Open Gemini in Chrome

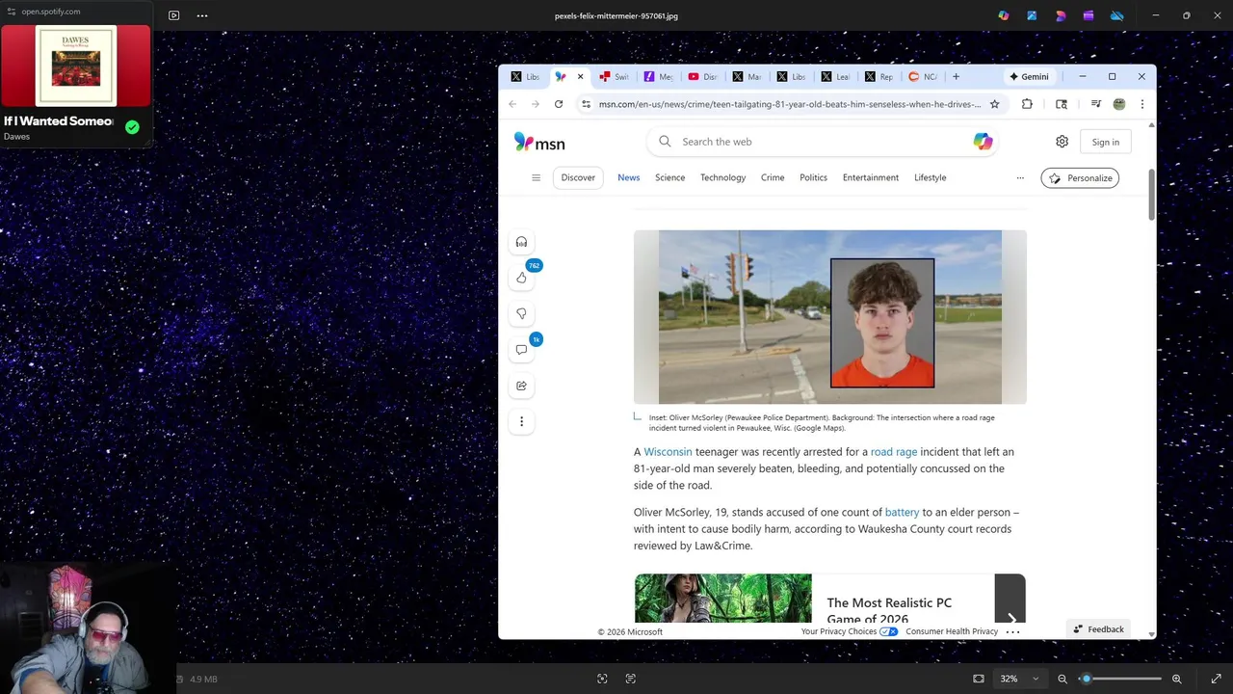1029,77
